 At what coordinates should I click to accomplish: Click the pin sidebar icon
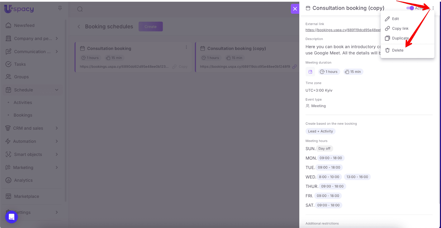point(60,8)
